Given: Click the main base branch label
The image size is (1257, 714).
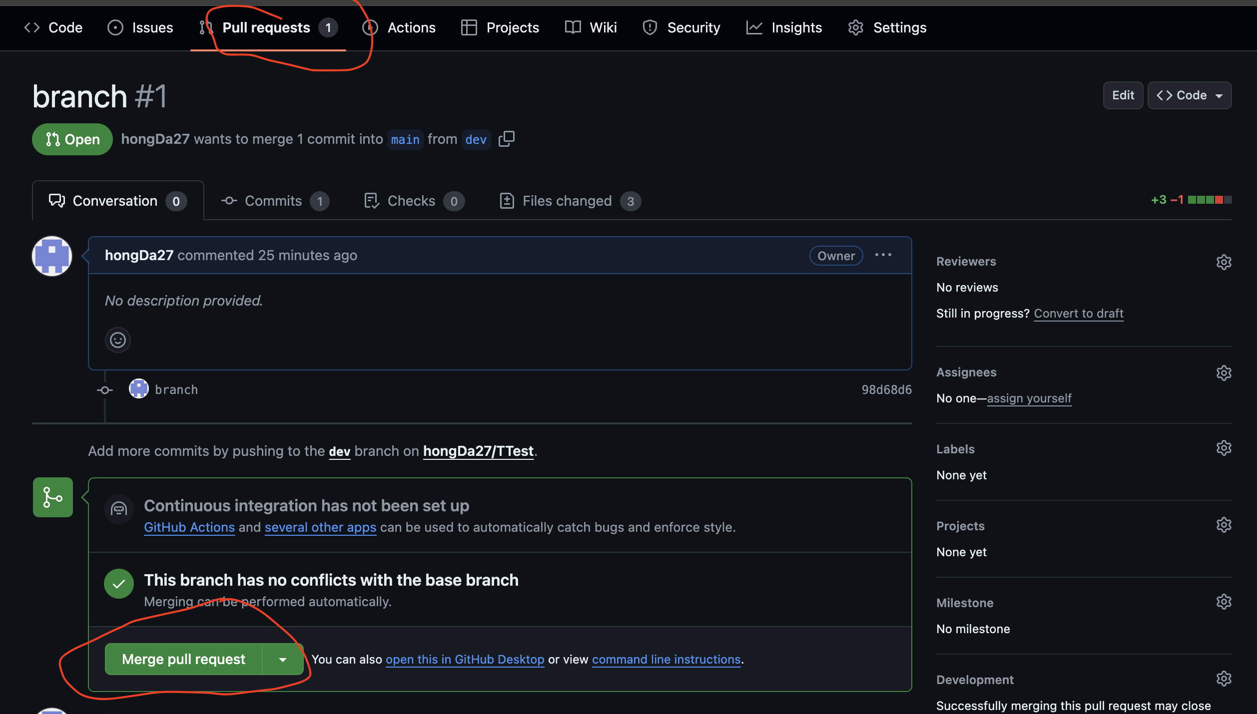Looking at the screenshot, I should (x=405, y=139).
